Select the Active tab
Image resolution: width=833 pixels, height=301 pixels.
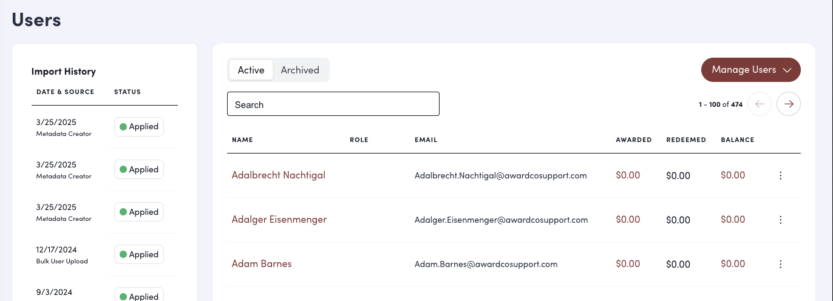pos(251,70)
